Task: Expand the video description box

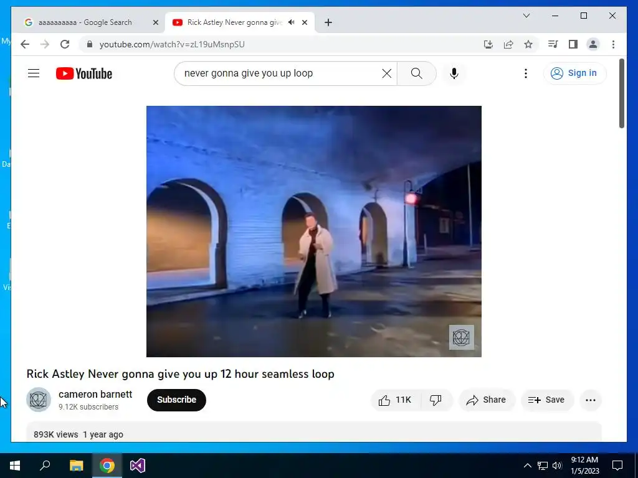Action: tap(314, 432)
